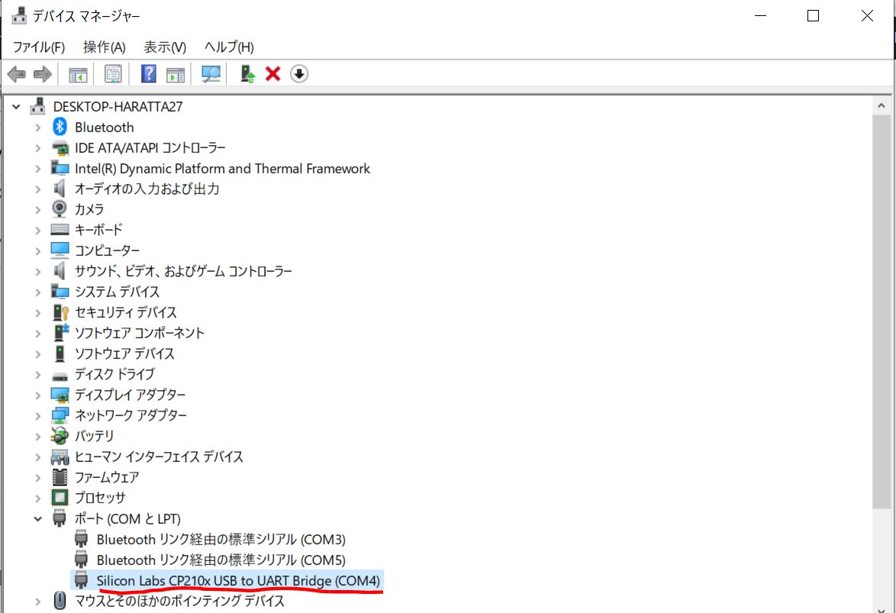Open the 操作(A) menu

coord(104,47)
